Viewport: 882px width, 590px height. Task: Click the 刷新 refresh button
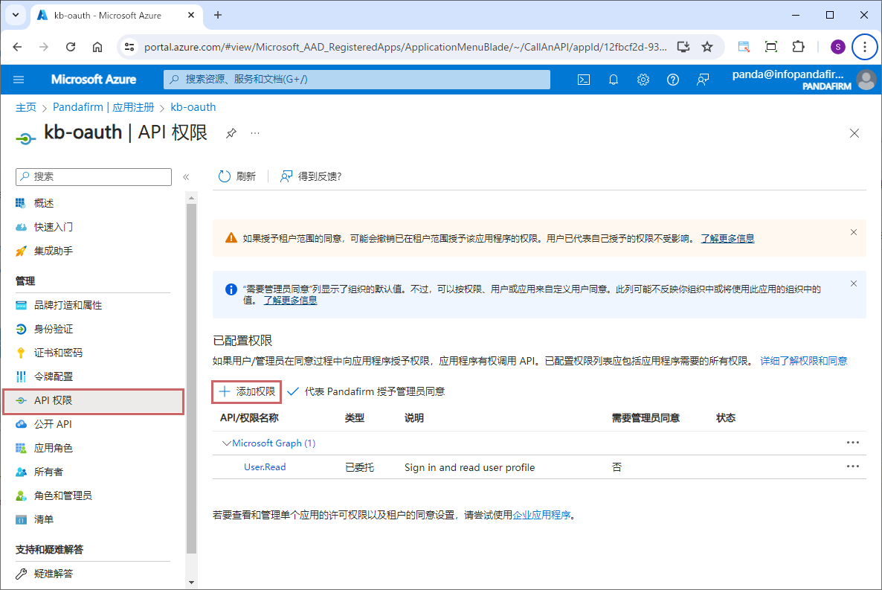[x=237, y=176]
